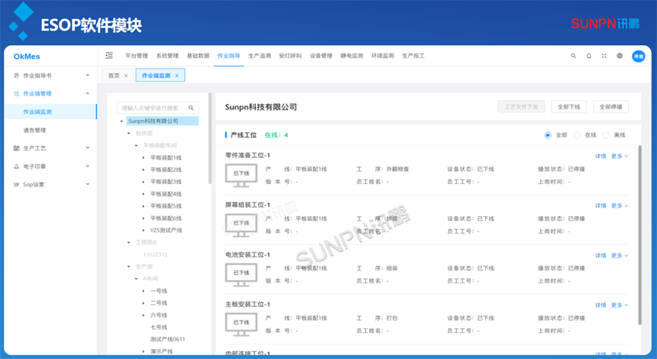Viewport: 657px width, 359px height.
Task: Click the 全部下线 button
Action: (568, 107)
